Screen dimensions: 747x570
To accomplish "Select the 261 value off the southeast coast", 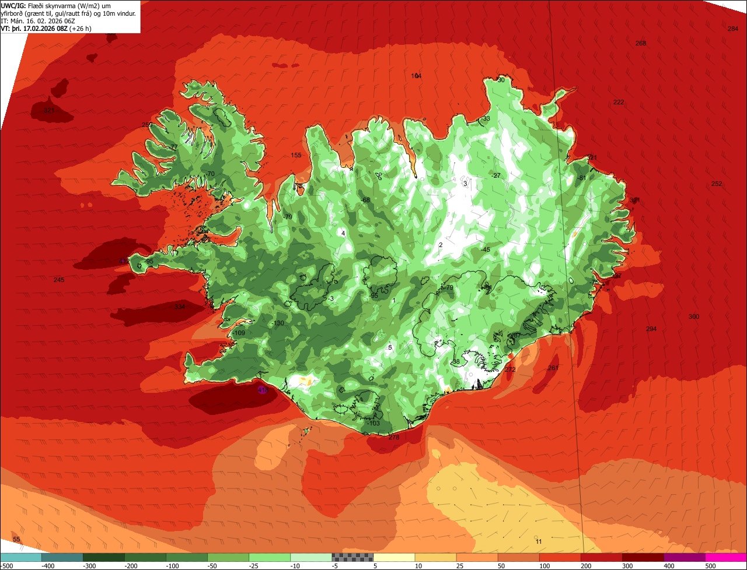I will (x=553, y=368).
